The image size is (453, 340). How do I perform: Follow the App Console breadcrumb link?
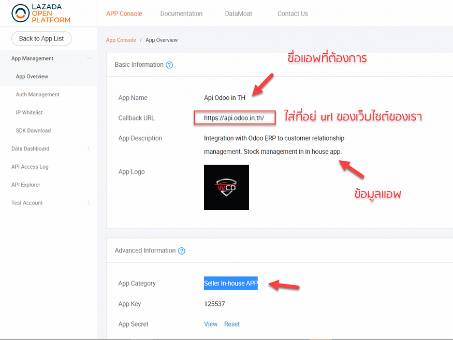[121, 40]
